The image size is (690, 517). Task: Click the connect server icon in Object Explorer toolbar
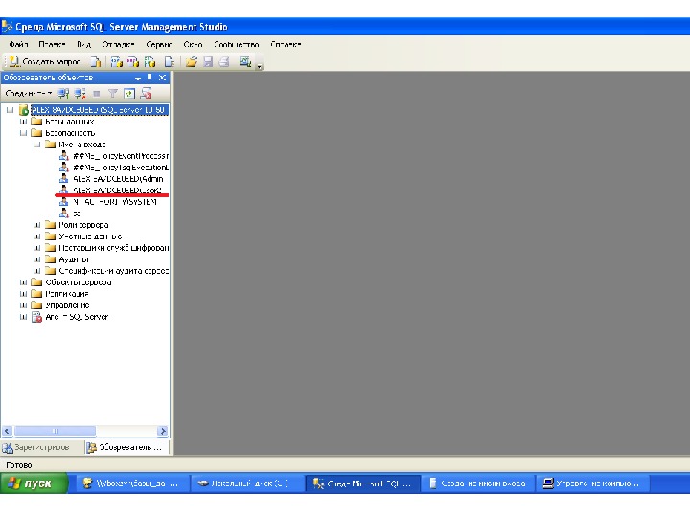point(63,93)
